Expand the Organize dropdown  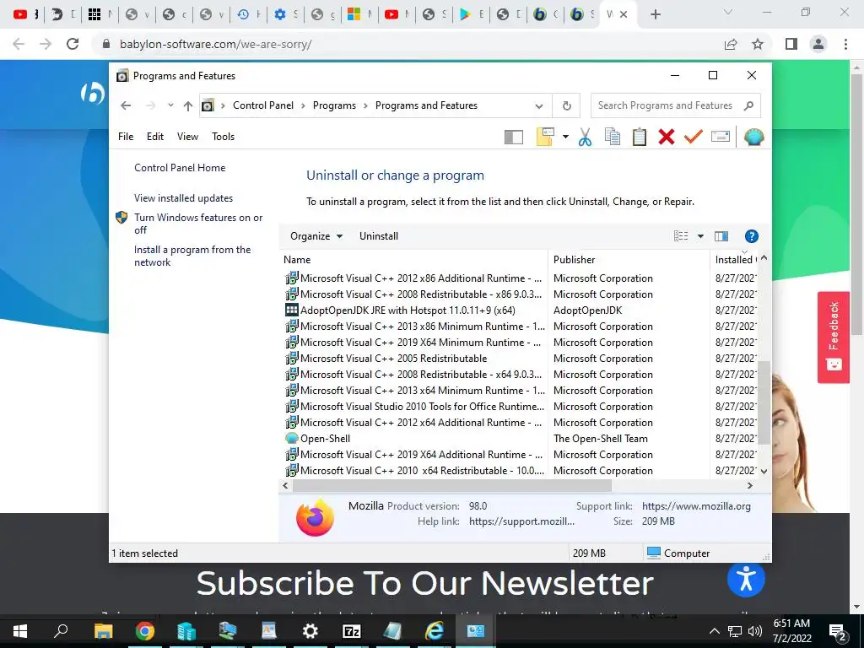[316, 236]
